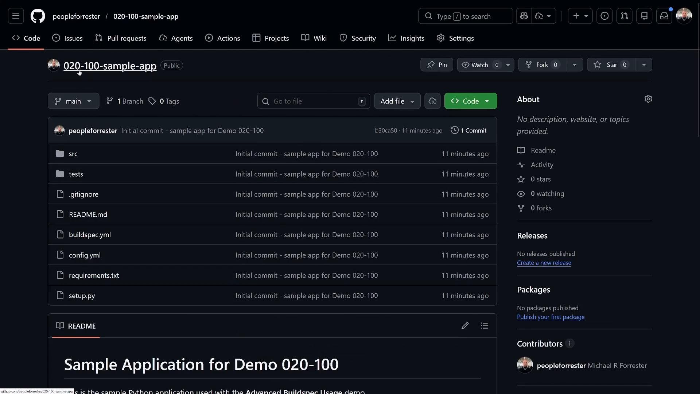Screen dimensions: 700x394
Task: Open the README.md file
Action: point(88,215)
